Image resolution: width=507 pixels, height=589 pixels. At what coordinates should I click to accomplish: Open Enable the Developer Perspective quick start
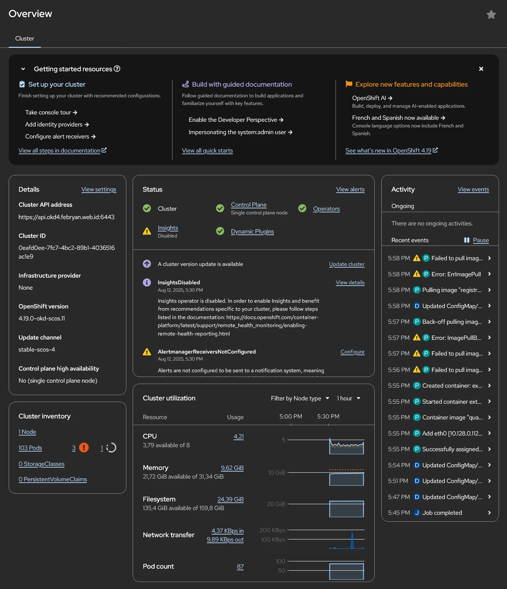pos(236,120)
